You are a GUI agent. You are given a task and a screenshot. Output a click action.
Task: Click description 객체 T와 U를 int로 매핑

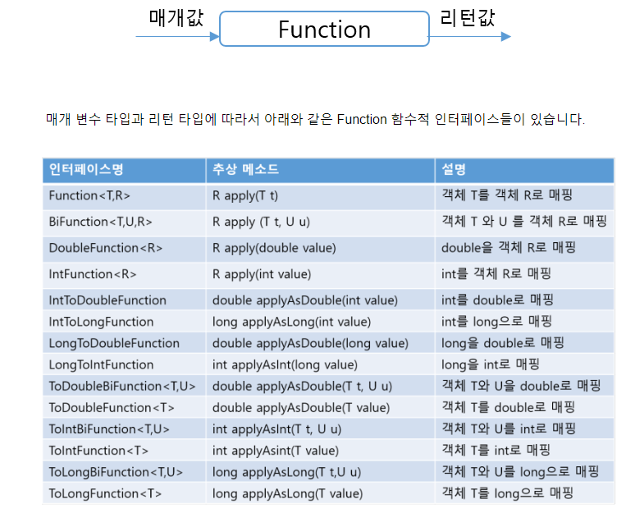[524, 428]
